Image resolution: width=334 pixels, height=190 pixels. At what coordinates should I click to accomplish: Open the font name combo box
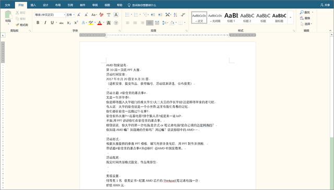pos(50,15)
